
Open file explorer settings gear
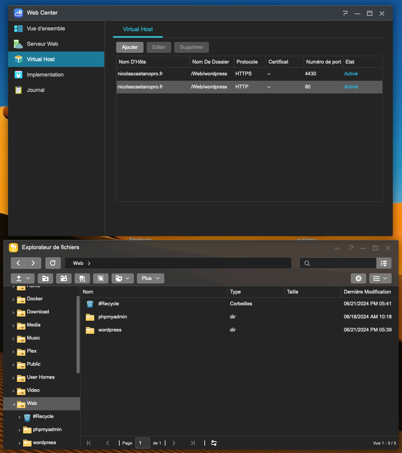pyautogui.click(x=359, y=278)
